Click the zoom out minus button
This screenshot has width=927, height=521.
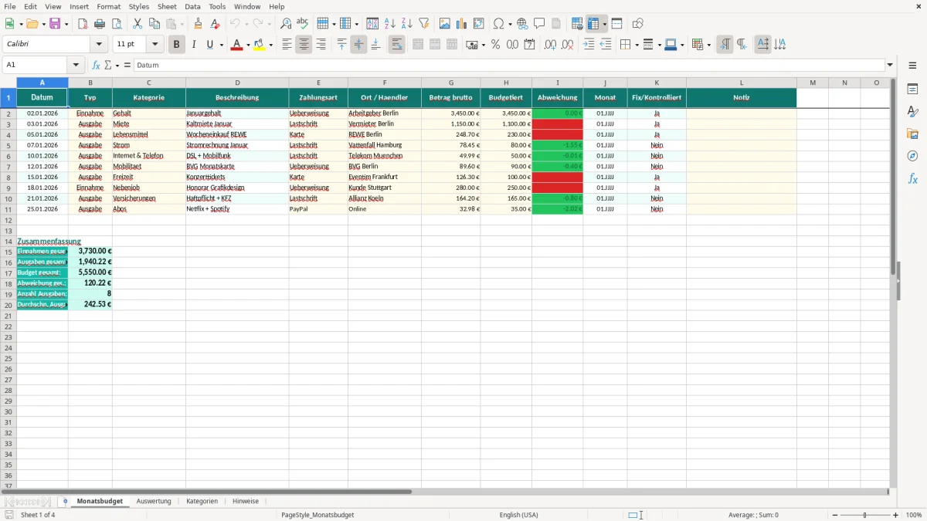[834, 515]
